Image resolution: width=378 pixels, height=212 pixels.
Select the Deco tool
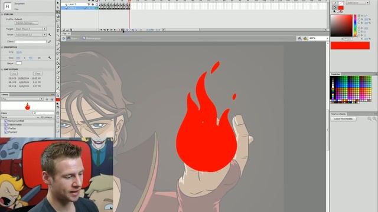coord(58,54)
